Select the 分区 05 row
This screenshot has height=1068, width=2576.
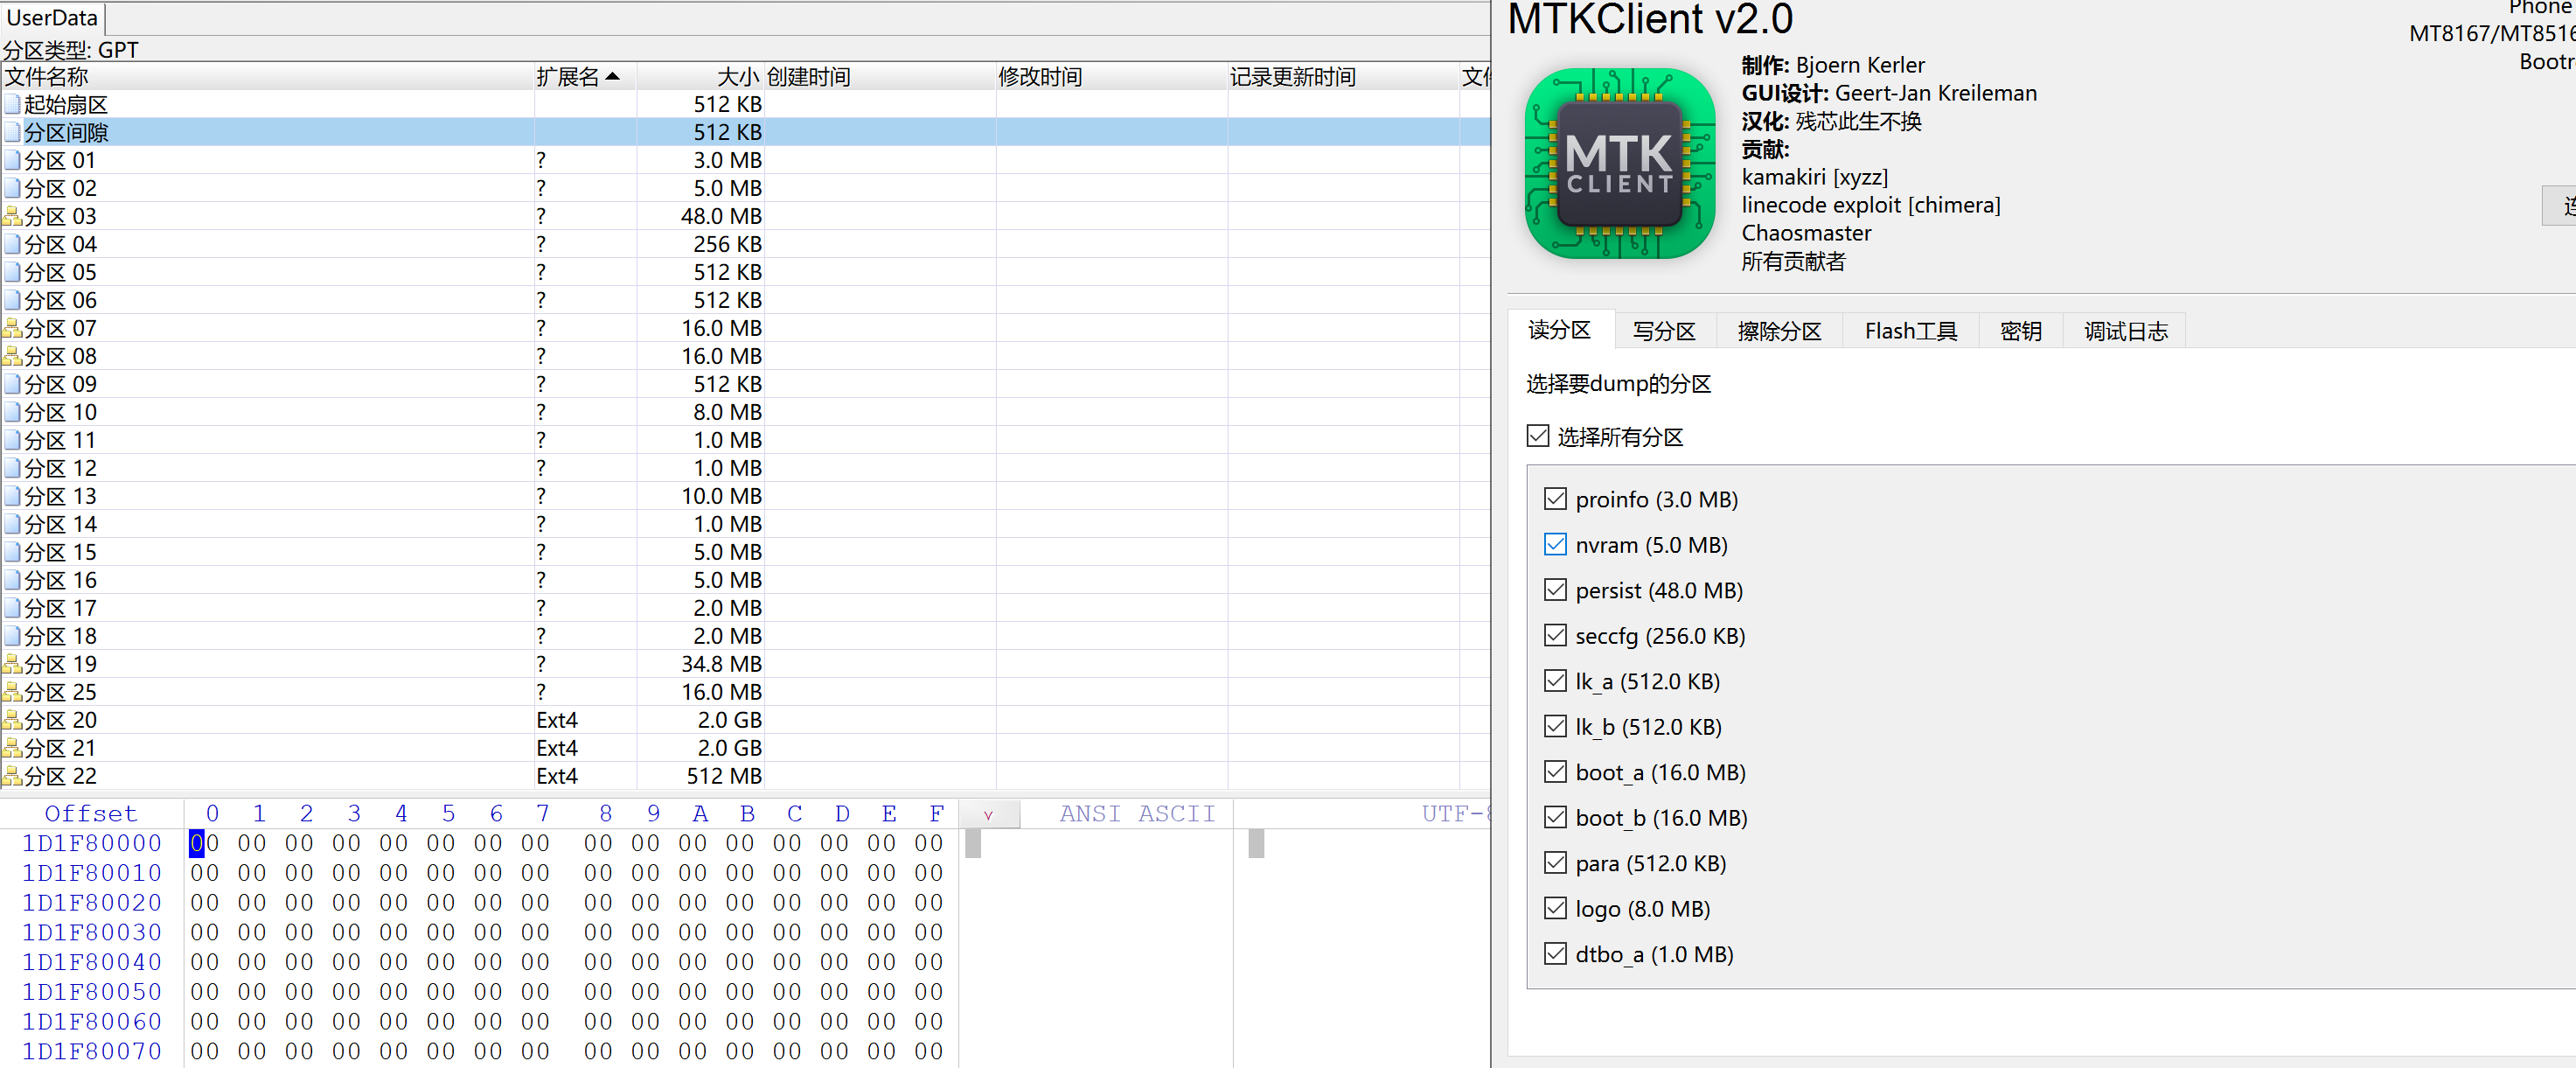[745, 272]
